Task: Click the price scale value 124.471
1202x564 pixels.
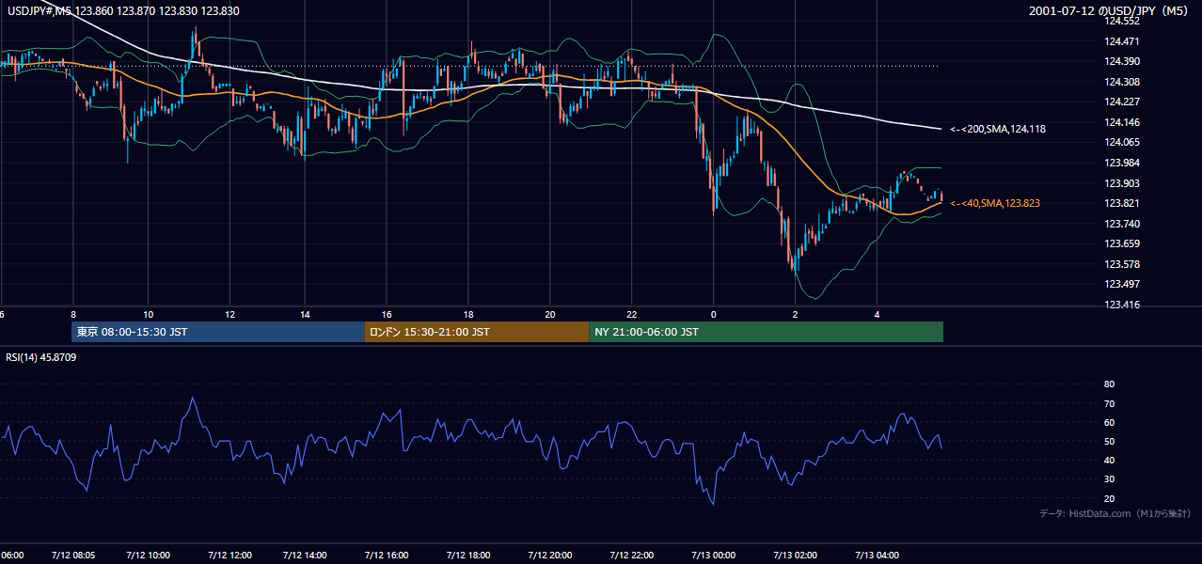Action: coord(1123,41)
